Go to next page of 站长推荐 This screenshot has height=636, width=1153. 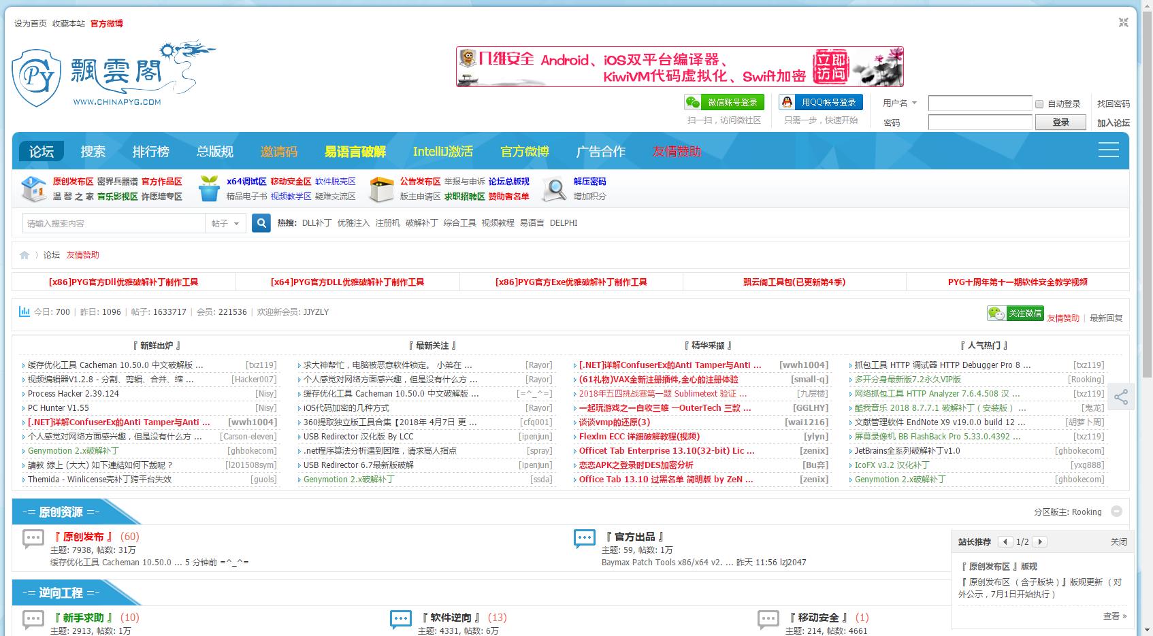click(1039, 542)
